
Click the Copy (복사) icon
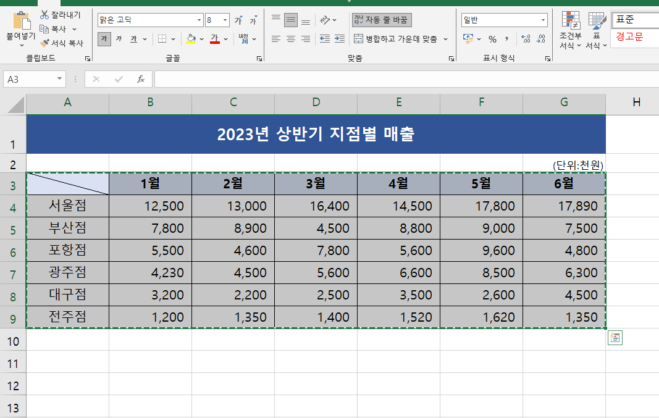coord(44,29)
